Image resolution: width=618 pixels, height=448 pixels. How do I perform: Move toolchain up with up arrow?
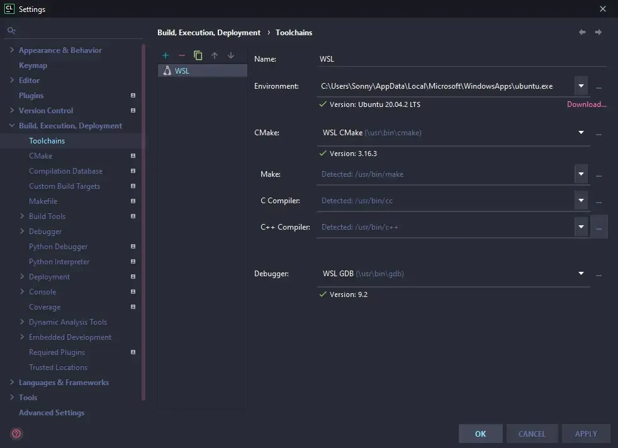click(x=215, y=55)
